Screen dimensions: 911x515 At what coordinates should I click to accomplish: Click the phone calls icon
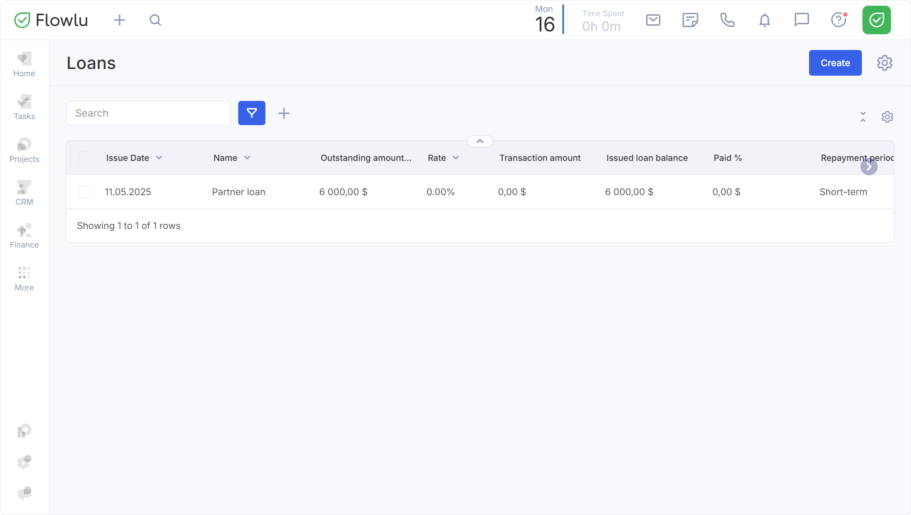[727, 20]
